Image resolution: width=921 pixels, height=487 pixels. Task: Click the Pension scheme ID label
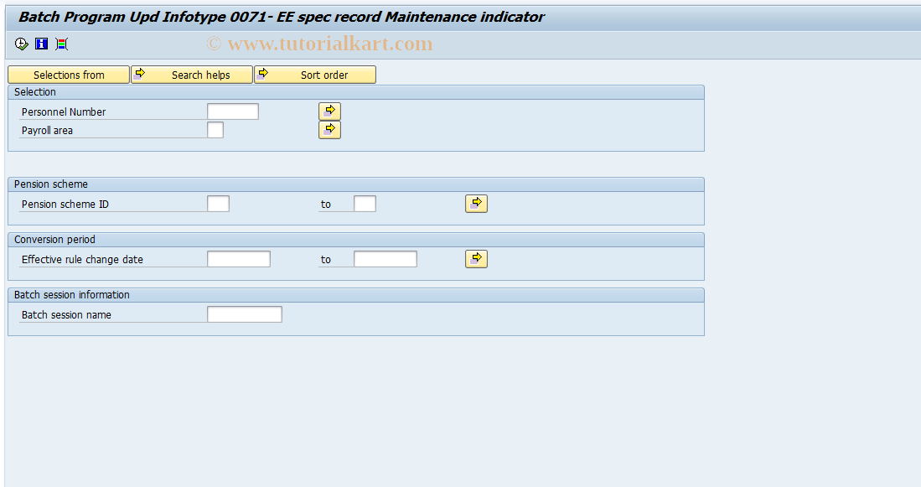(65, 205)
